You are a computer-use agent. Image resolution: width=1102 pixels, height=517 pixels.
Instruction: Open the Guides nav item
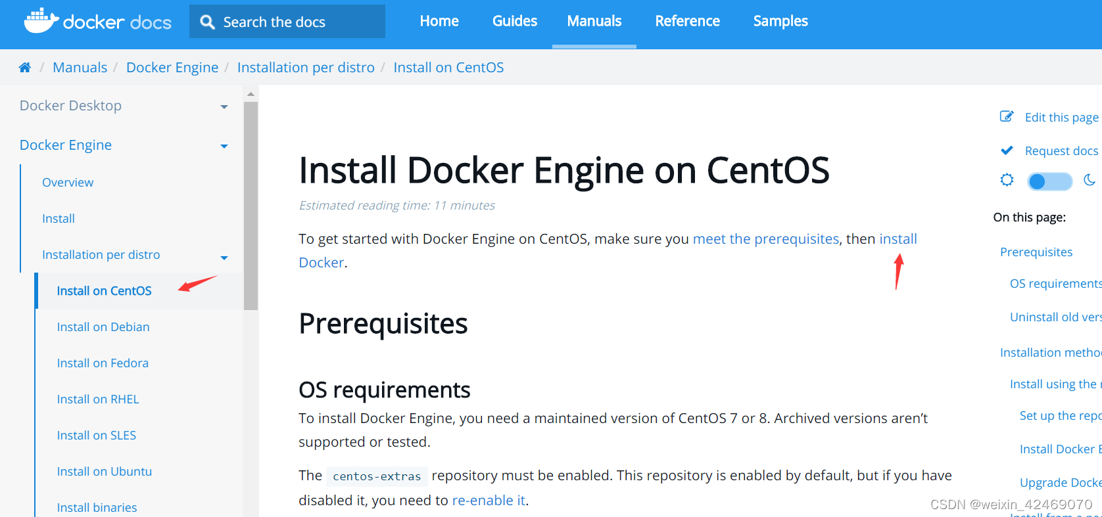pos(515,21)
